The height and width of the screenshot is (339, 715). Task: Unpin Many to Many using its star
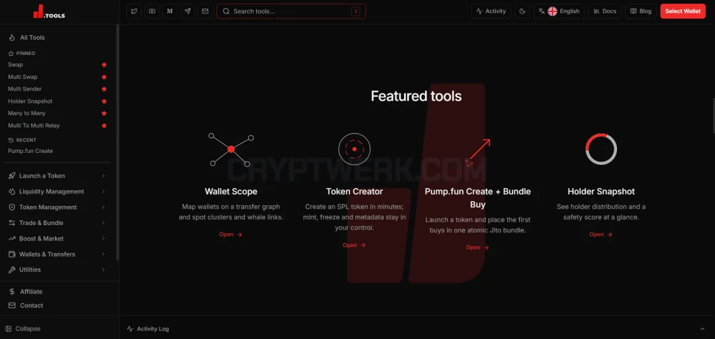[x=104, y=113]
